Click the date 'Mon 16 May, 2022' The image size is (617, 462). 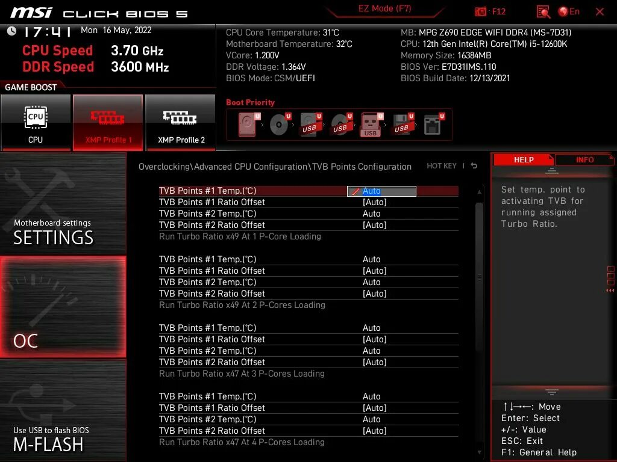(116, 30)
